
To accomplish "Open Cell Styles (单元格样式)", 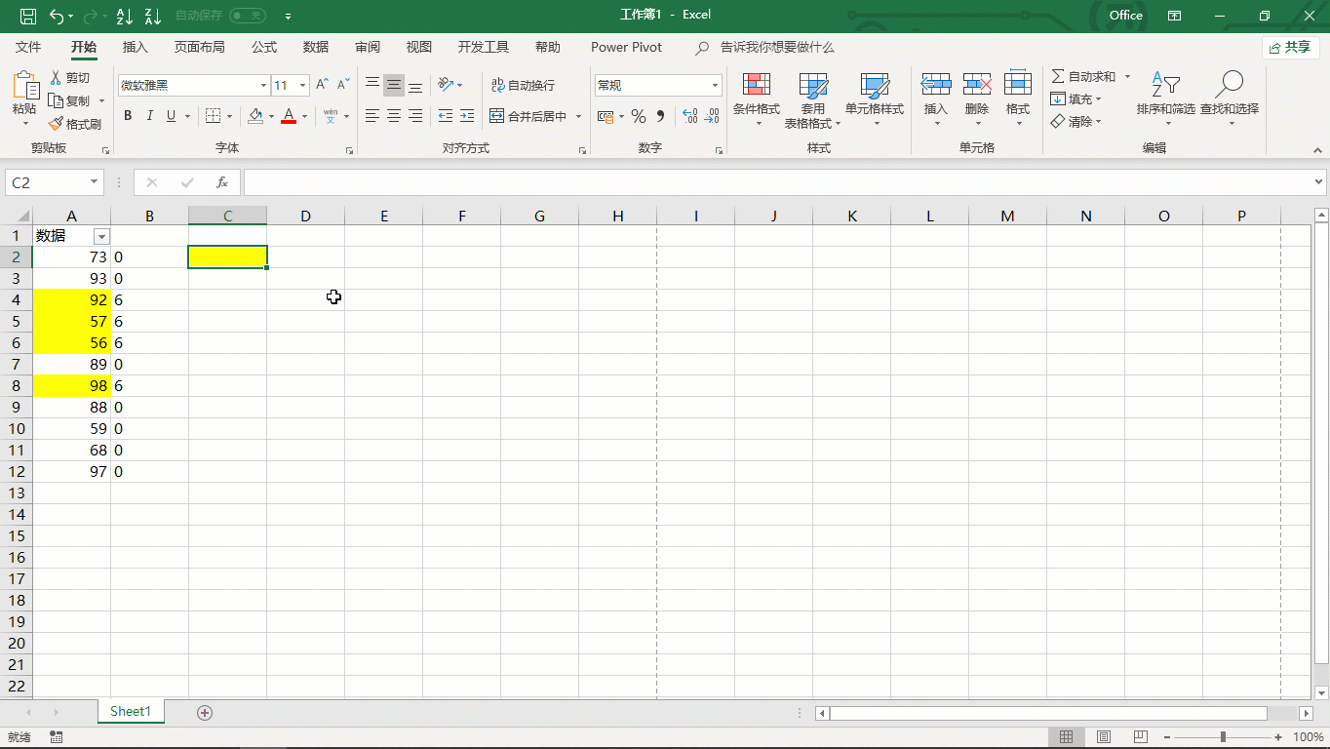I will pyautogui.click(x=875, y=99).
